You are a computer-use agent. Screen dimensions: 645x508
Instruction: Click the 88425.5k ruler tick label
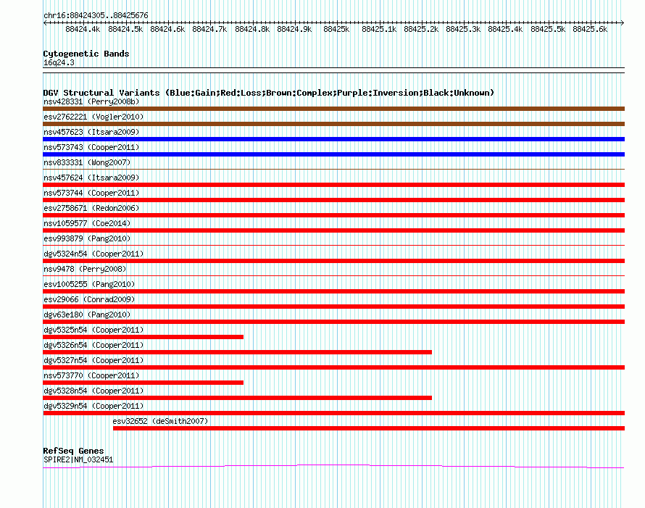(548, 29)
